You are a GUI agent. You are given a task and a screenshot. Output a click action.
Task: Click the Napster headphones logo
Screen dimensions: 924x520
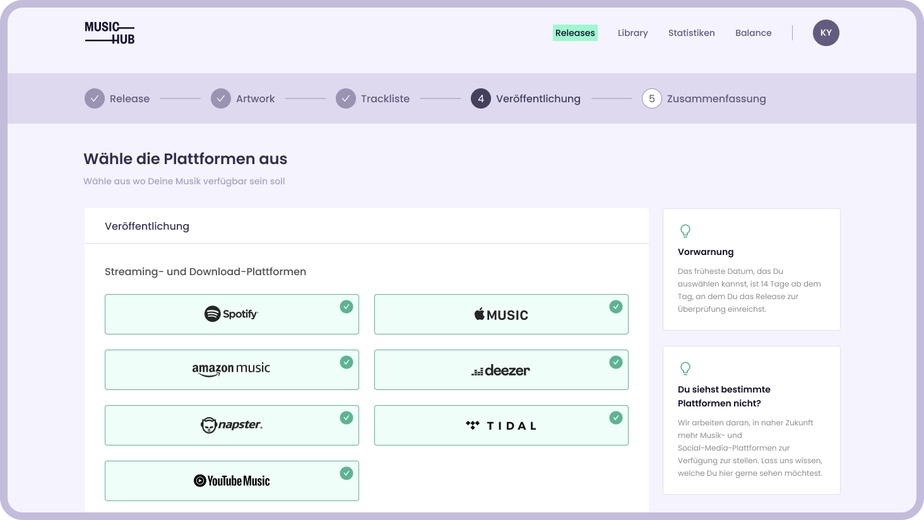[x=232, y=425]
